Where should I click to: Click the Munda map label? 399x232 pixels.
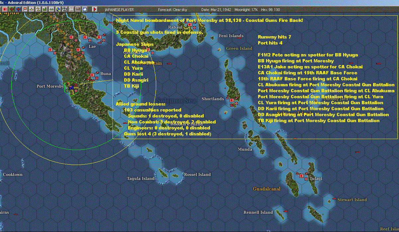245,149
